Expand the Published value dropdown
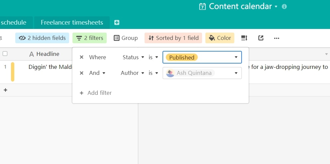 coord(236,57)
